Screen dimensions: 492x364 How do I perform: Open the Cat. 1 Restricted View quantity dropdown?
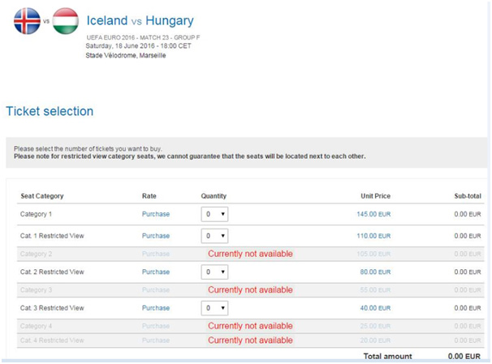(214, 236)
